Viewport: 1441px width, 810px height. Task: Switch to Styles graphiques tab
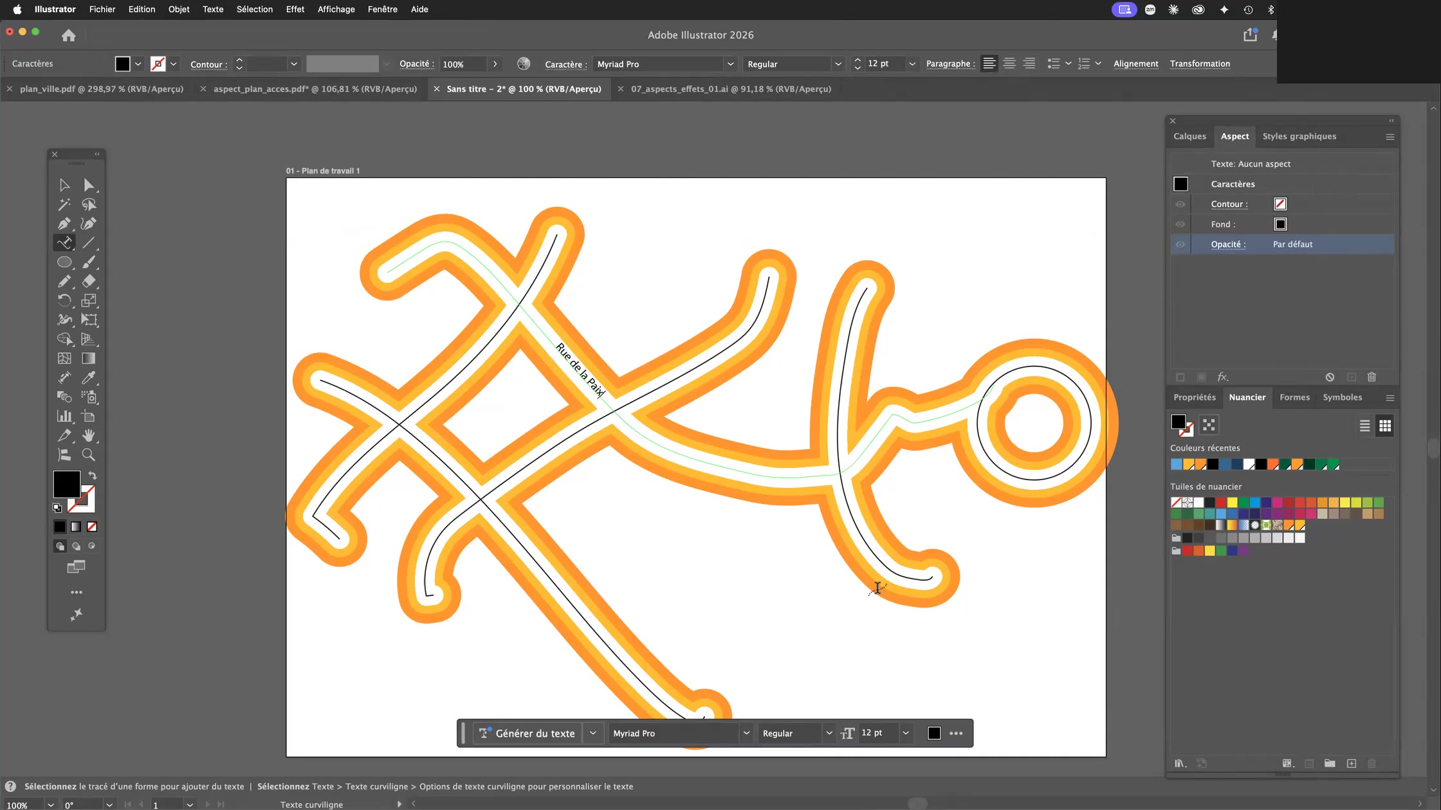coord(1299,136)
